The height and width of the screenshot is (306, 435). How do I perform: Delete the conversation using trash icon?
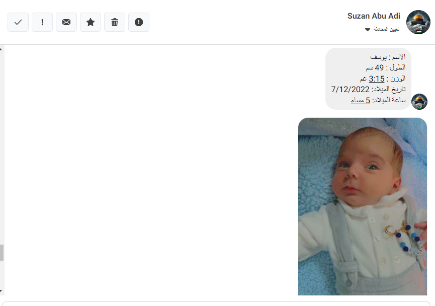click(x=115, y=22)
